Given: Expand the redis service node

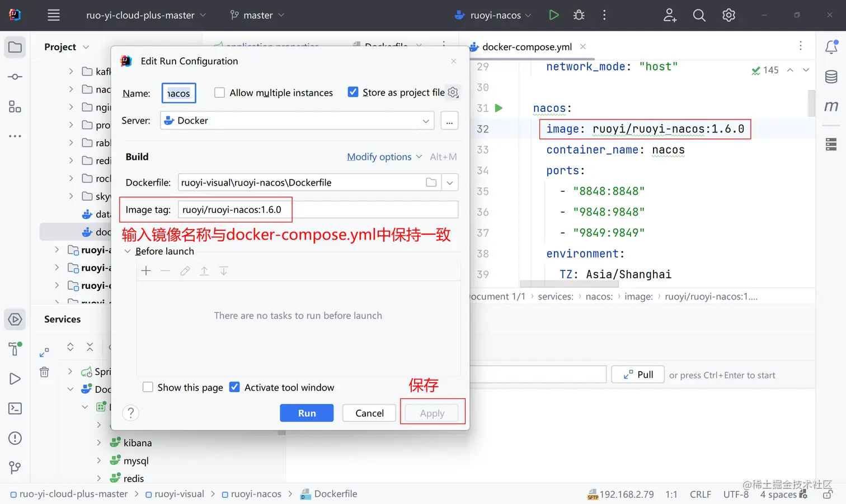Looking at the screenshot, I should [x=99, y=478].
